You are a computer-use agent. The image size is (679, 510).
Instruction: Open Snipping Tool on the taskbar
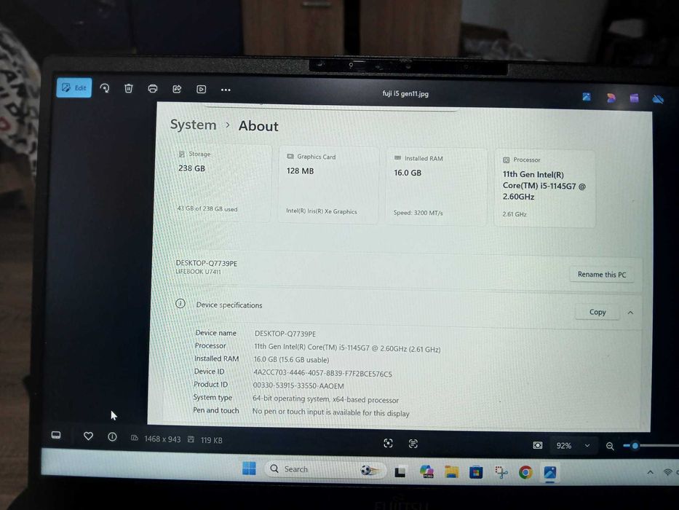[x=501, y=472]
